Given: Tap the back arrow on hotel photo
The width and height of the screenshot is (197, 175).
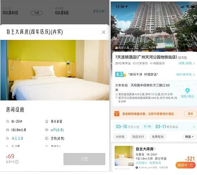Looking at the screenshot, I should click(116, 17).
